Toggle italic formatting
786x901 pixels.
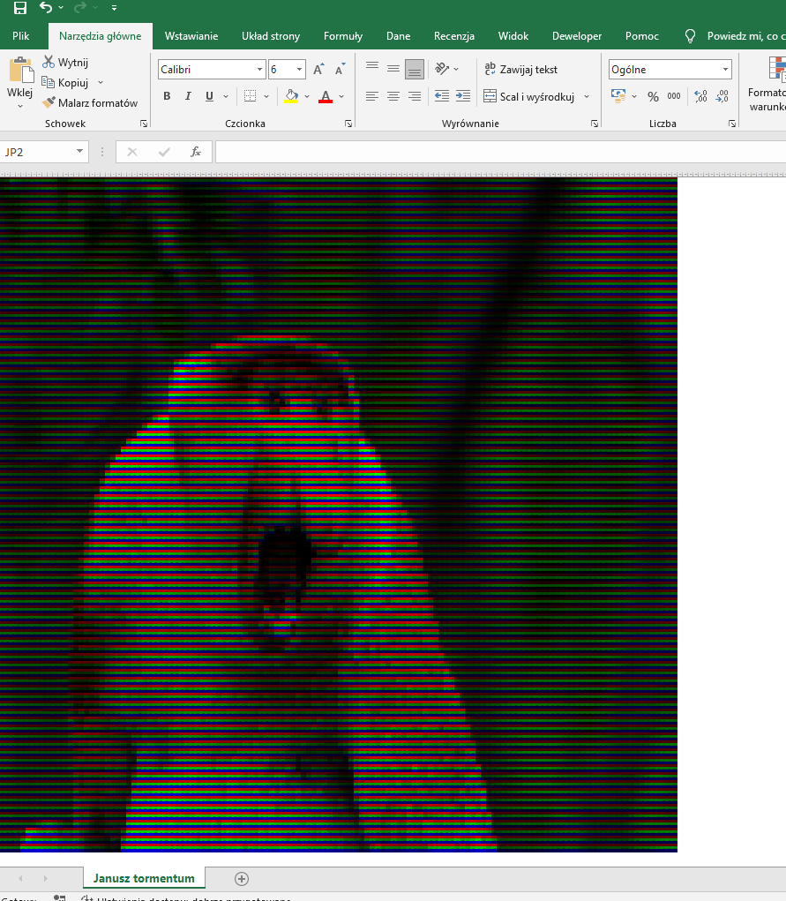(x=188, y=96)
